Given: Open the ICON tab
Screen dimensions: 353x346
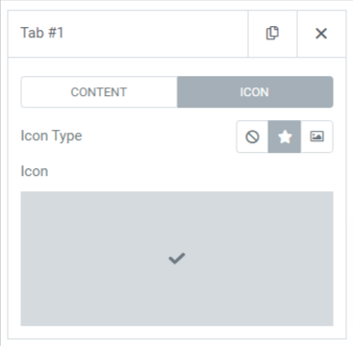Looking at the screenshot, I should [255, 92].
